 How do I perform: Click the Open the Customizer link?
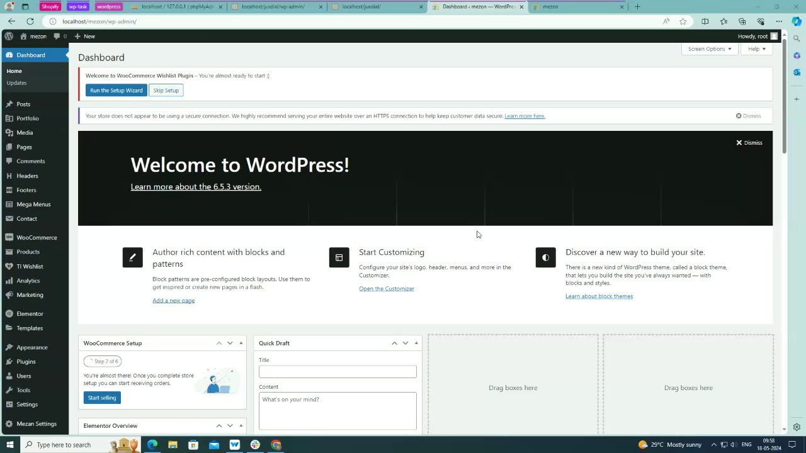tap(387, 289)
